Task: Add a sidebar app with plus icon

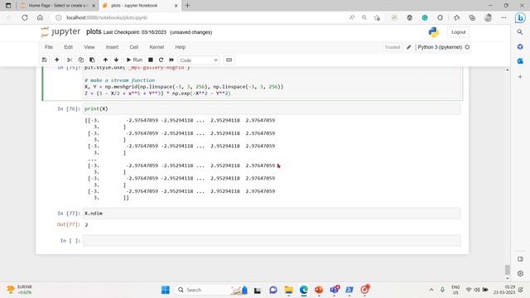Action: (520, 77)
